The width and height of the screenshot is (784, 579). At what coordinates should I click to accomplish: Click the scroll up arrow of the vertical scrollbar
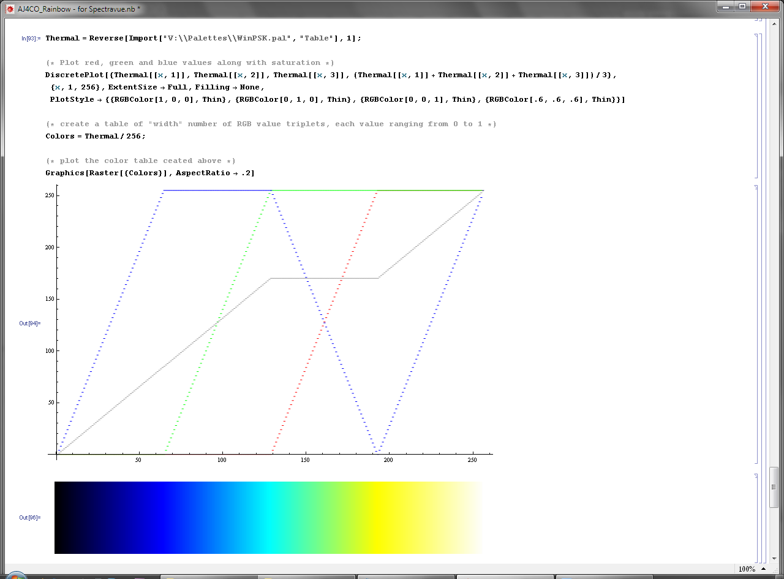coord(775,23)
